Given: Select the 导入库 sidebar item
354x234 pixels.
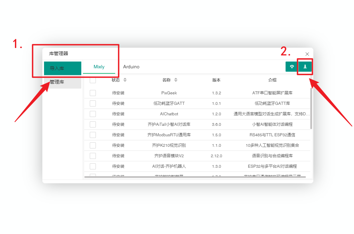Looking at the screenshot, I should point(63,68).
